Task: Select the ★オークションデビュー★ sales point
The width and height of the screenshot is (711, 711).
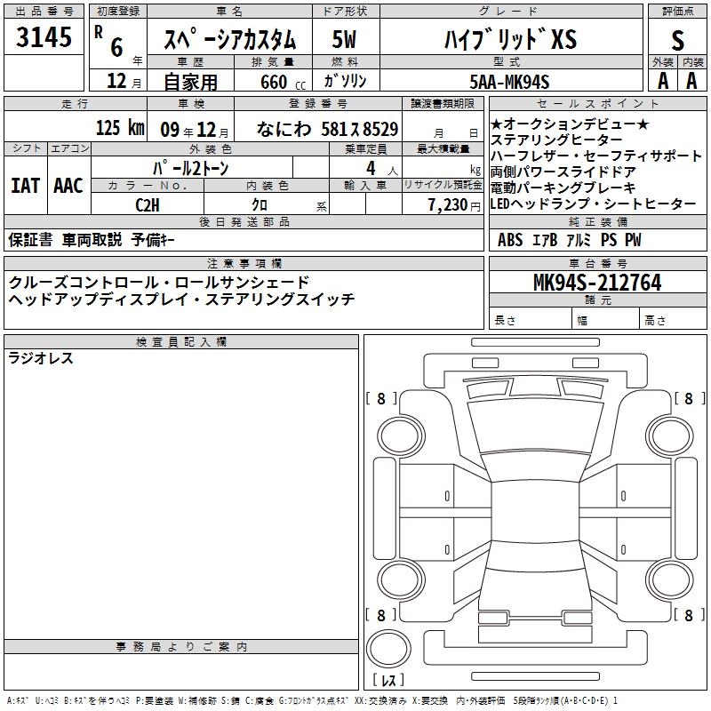Action: [x=570, y=124]
